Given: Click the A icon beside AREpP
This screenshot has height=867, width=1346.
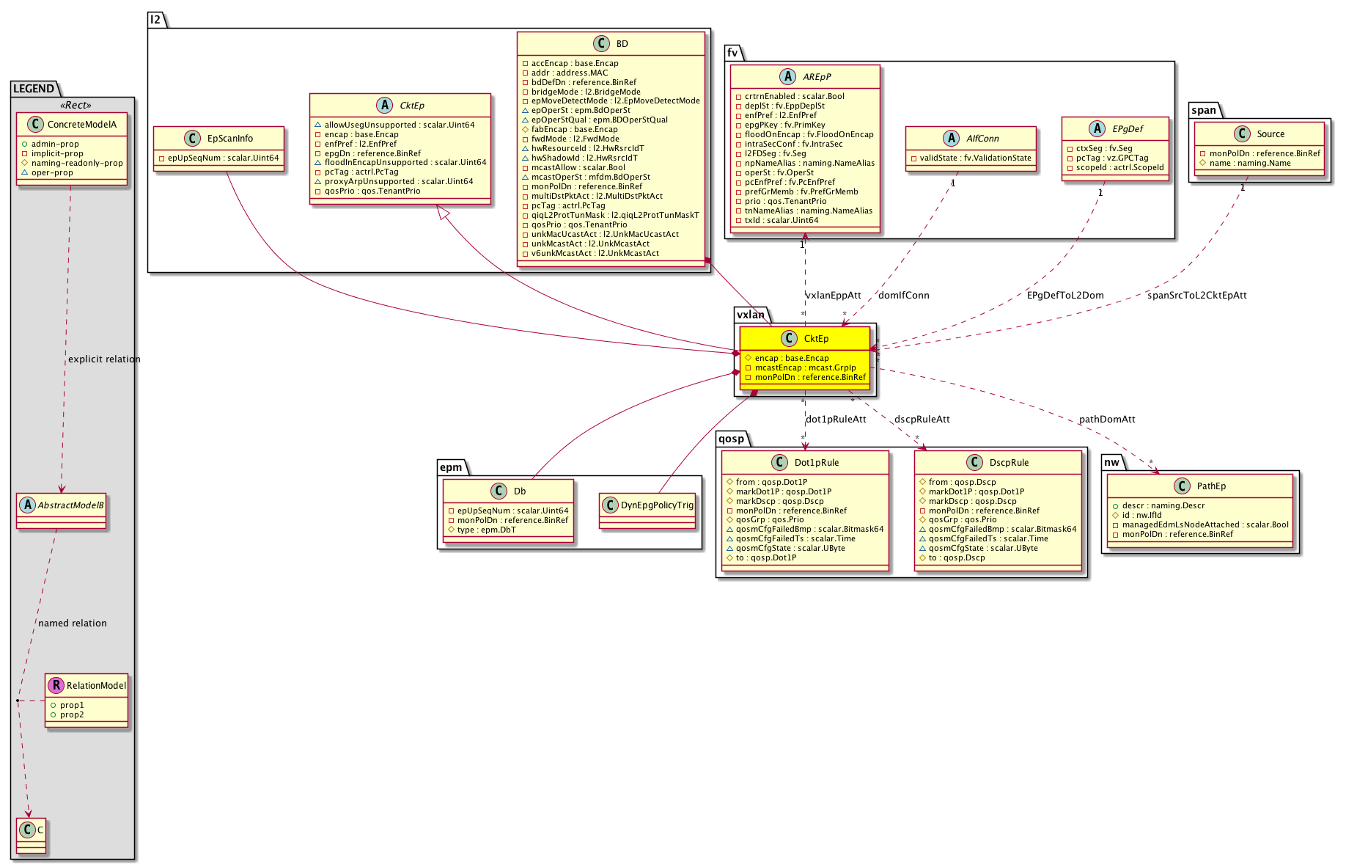Looking at the screenshot, I should [x=788, y=76].
